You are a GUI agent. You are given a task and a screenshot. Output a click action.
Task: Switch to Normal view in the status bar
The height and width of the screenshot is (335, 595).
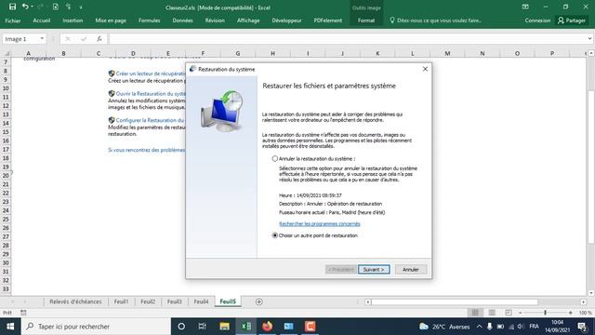(x=475, y=313)
